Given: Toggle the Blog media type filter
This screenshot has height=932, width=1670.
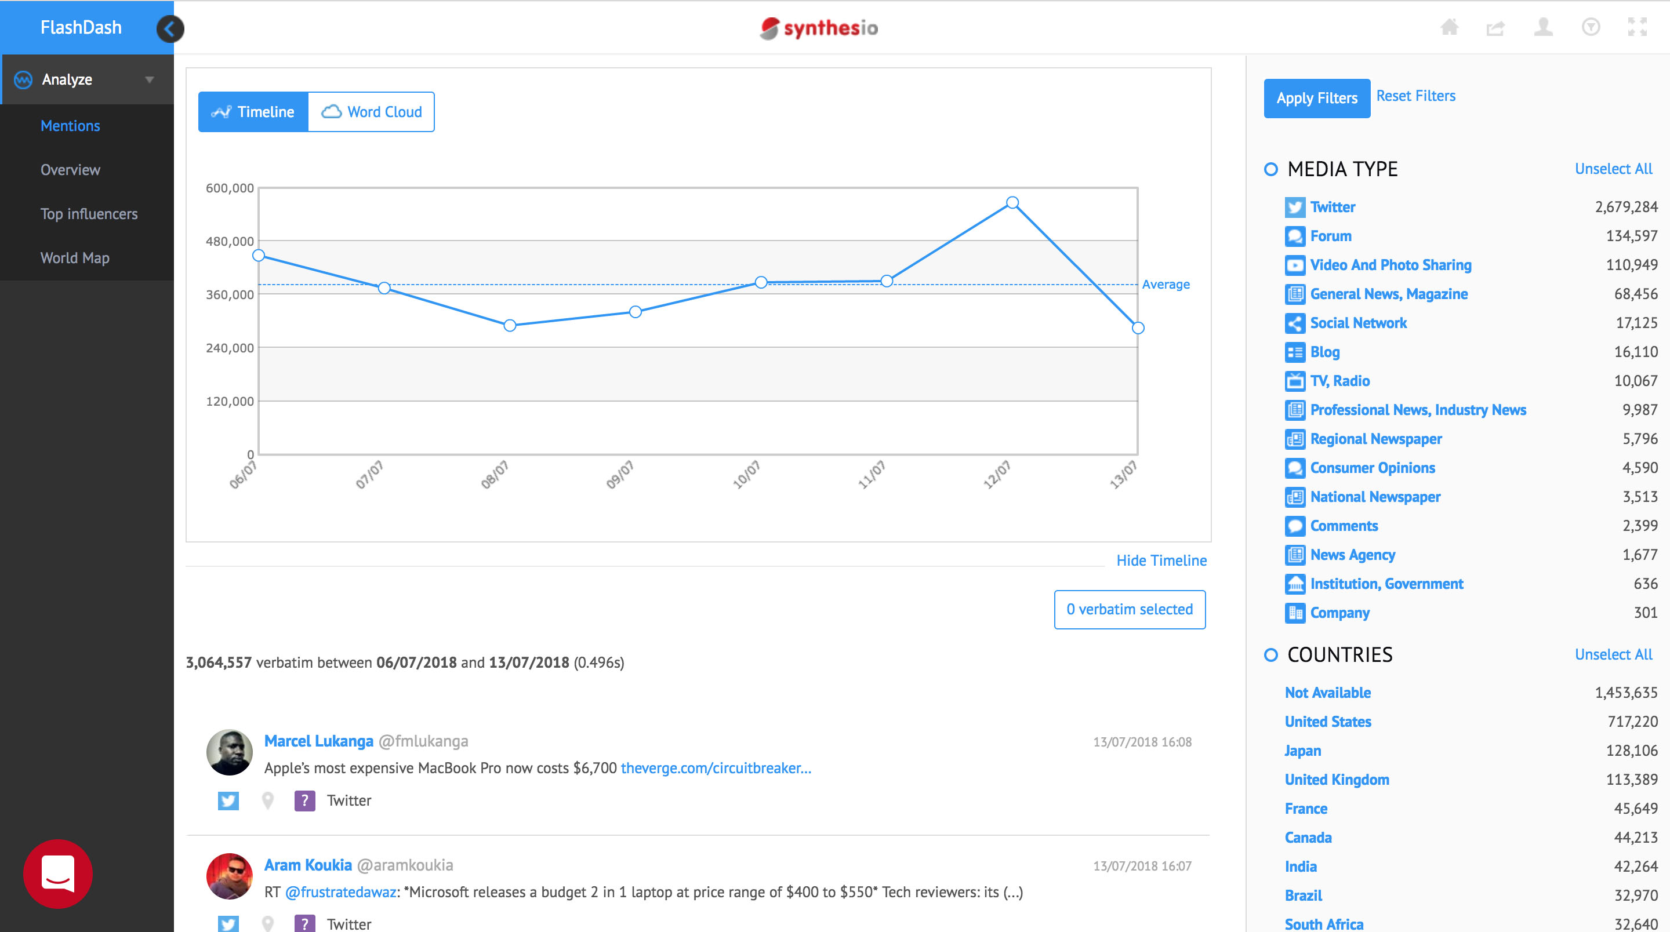Looking at the screenshot, I should [1324, 352].
